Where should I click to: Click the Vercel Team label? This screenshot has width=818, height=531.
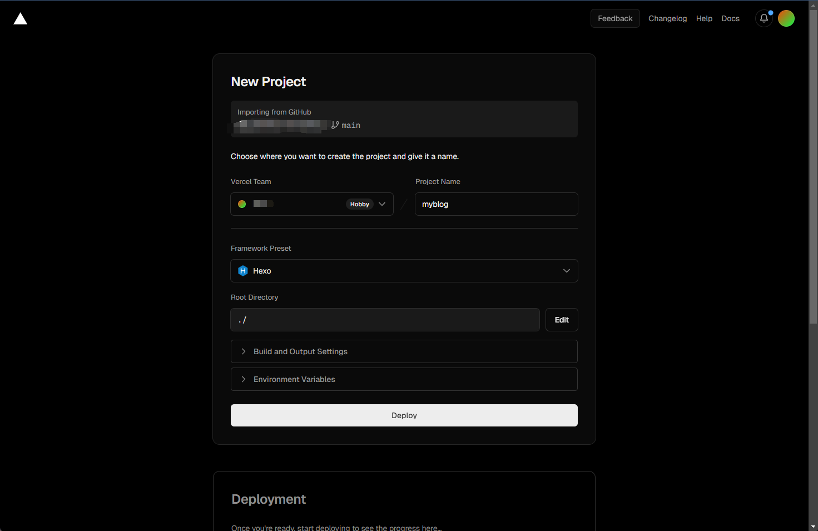coord(251,181)
